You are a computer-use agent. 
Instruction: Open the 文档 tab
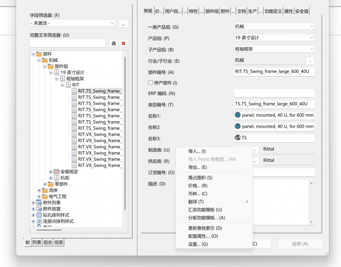(241, 12)
